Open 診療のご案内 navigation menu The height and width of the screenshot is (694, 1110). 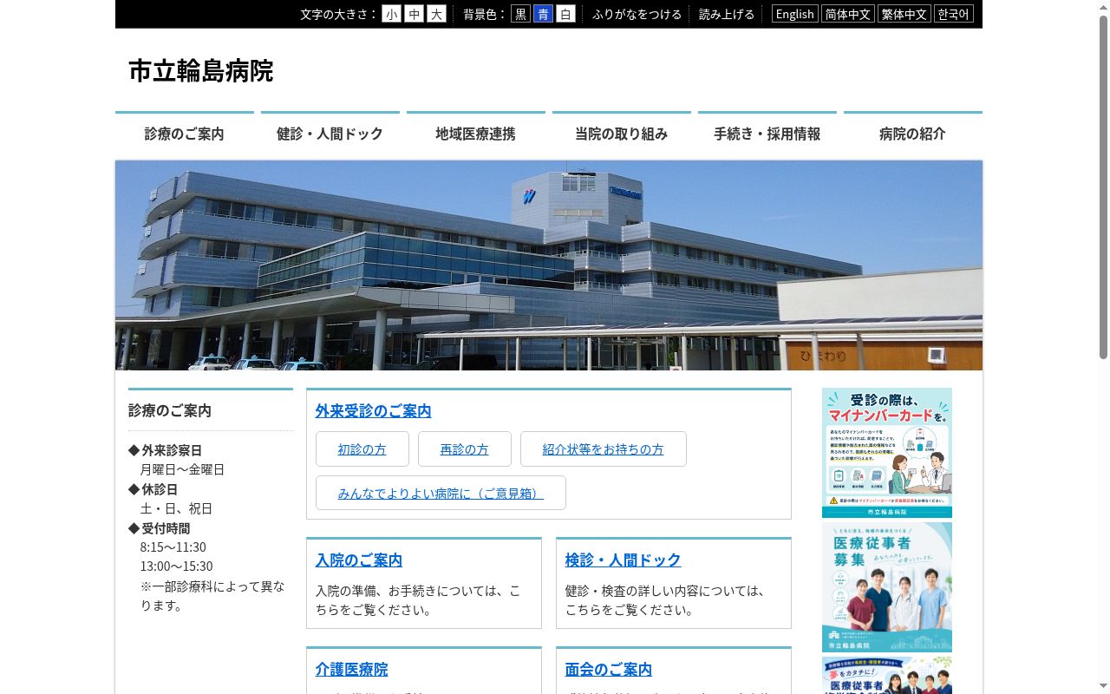click(x=185, y=134)
